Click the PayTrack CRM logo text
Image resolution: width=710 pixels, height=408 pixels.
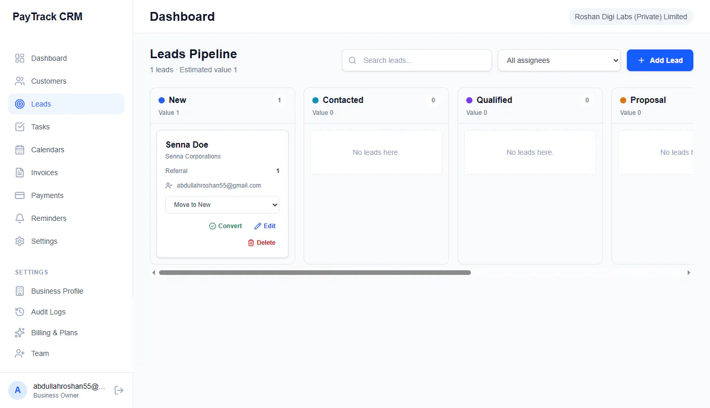point(47,17)
